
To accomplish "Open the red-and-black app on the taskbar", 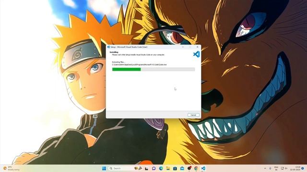I will pyautogui.click(x=189, y=168).
